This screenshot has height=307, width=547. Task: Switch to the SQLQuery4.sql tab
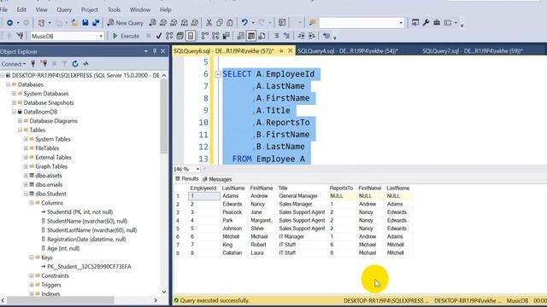[348, 51]
